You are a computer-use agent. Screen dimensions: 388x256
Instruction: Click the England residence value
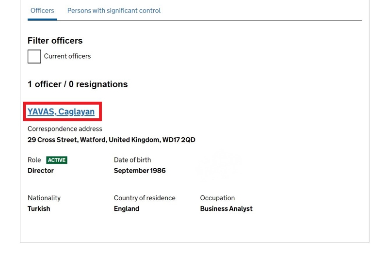tap(127, 208)
